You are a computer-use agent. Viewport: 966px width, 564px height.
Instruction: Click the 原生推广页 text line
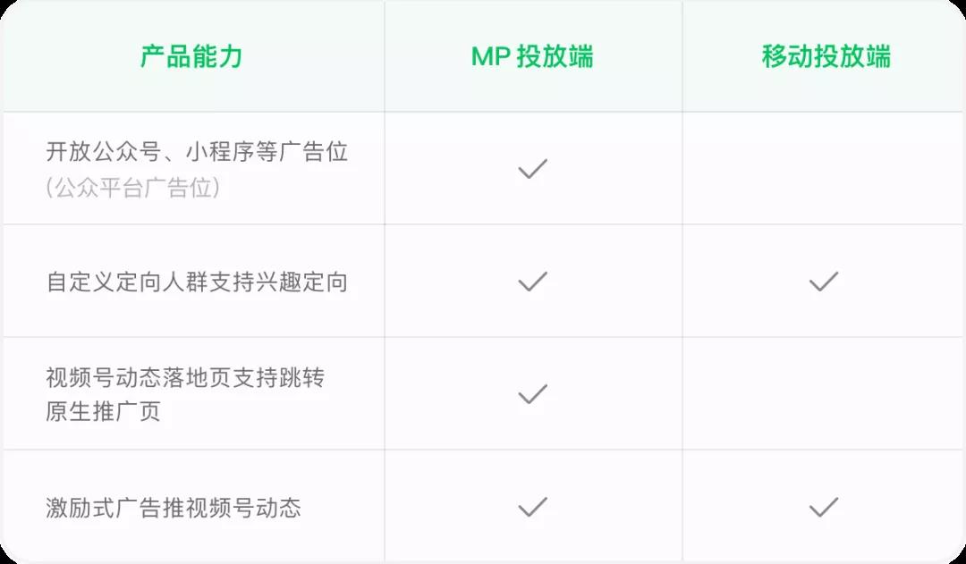(x=104, y=412)
